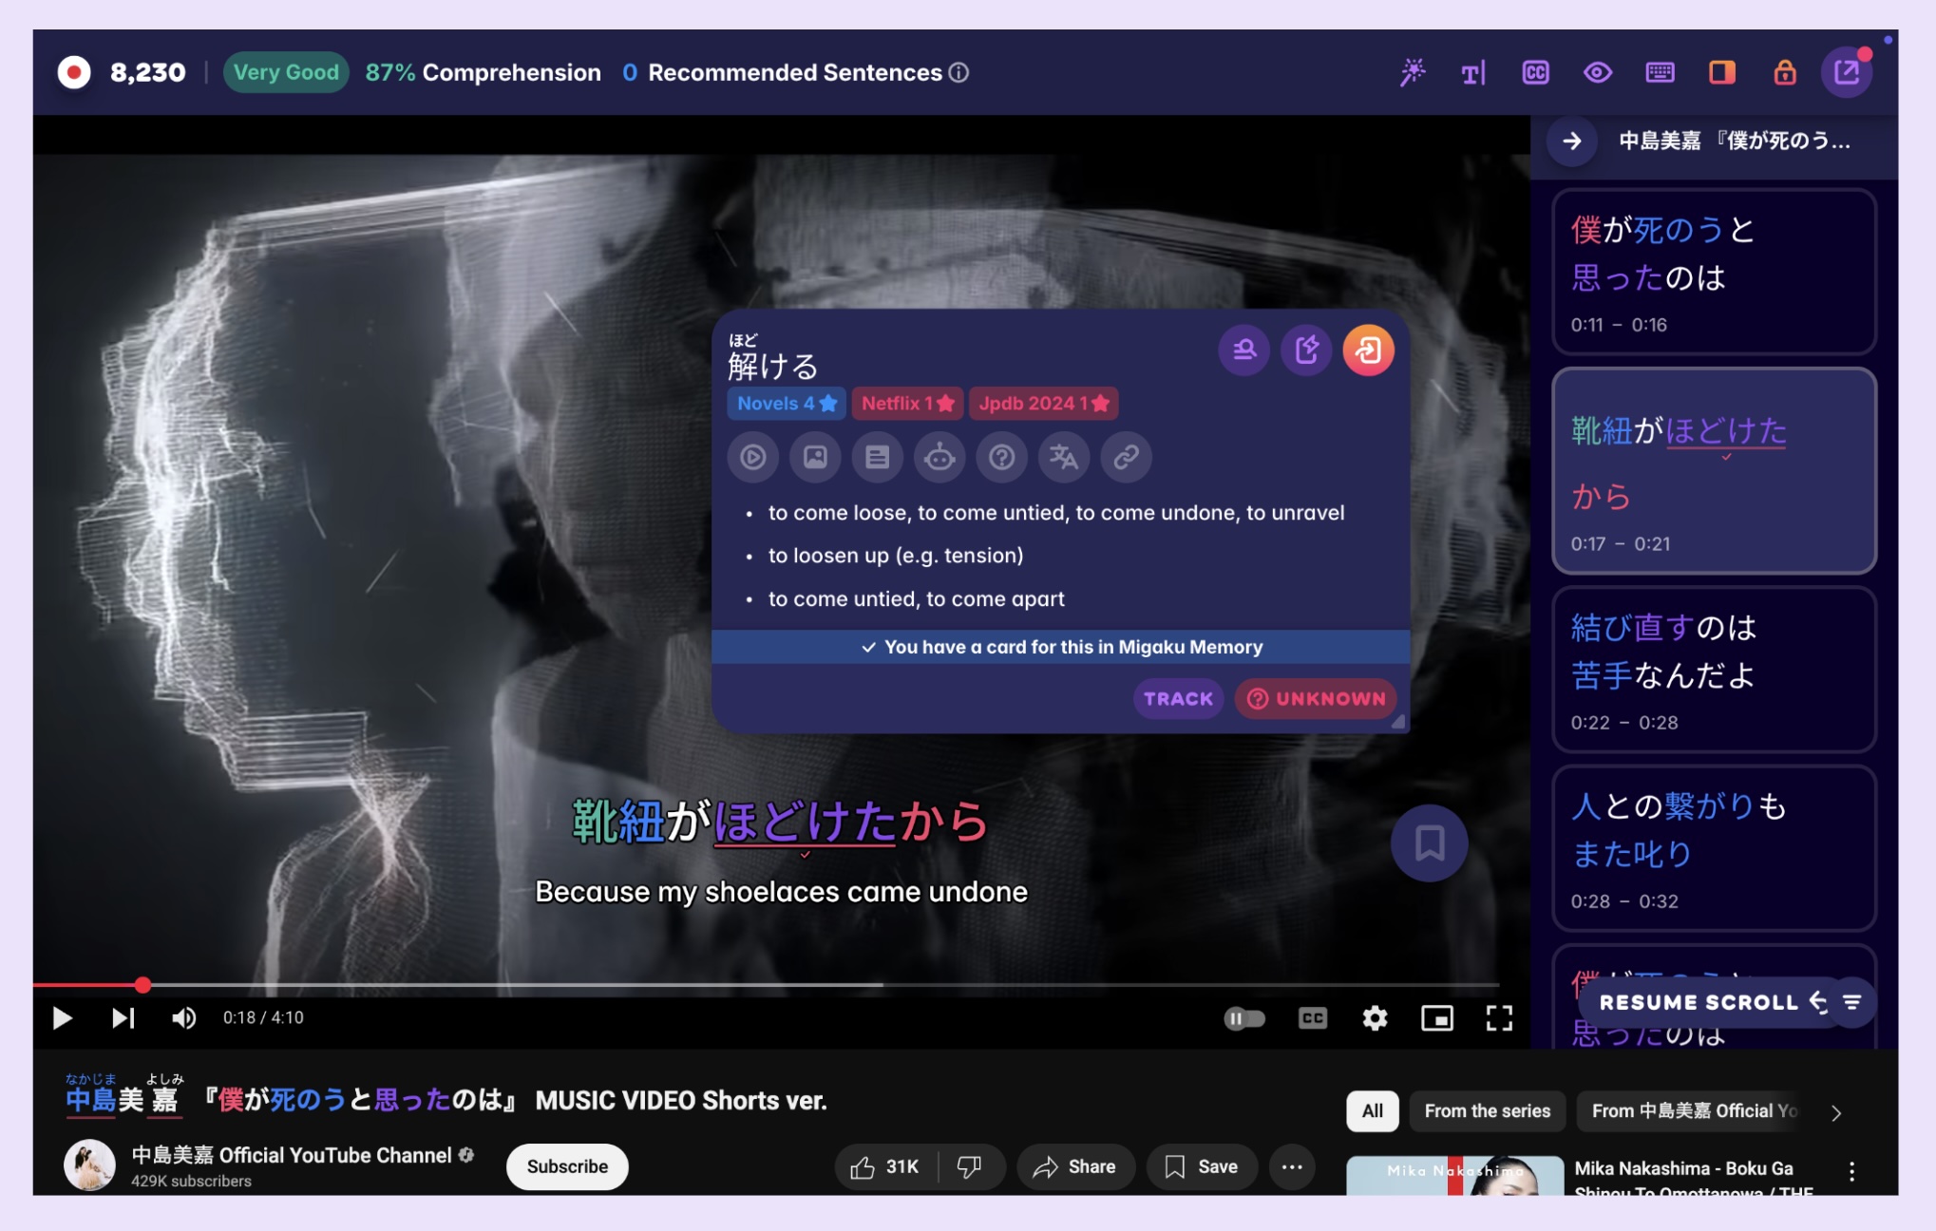This screenshot has height=1231, width=1936.
Task: Toggle subtitle visibility with the eye icon
Action: 1597,72
